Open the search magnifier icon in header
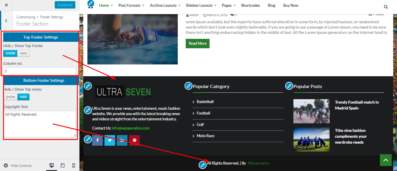Image resolution: width=397 pixels, height=171 pixels. [x=386, y=7]
